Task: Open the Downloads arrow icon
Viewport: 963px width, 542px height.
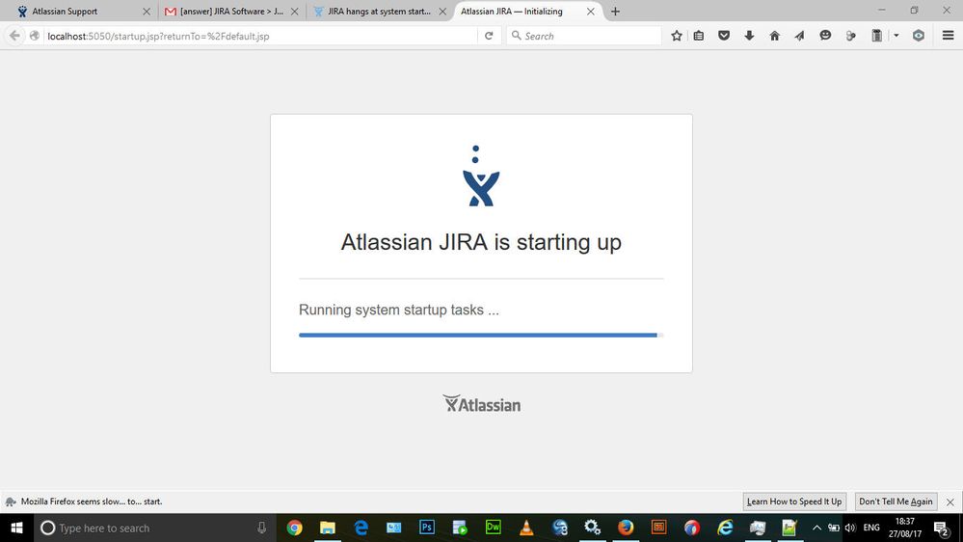Action: pos(749,36)
